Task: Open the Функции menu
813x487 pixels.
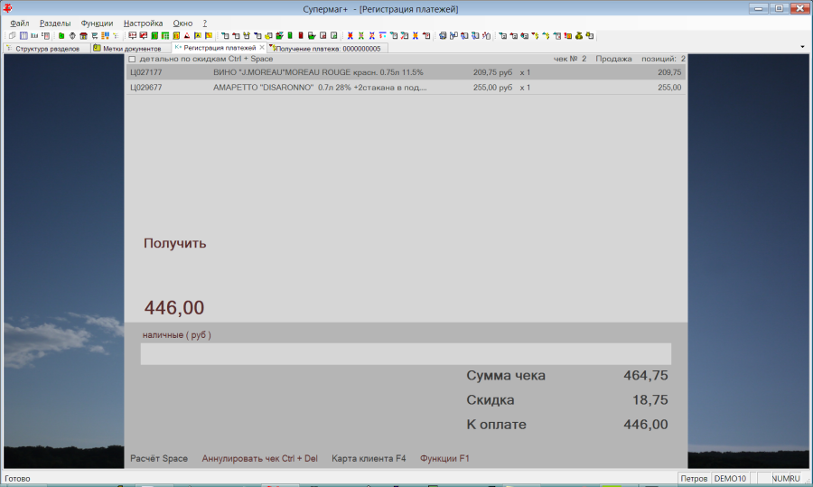Action: [97, 23]
